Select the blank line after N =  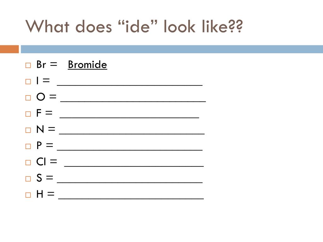pyautogui.click(x=132, y=134)
